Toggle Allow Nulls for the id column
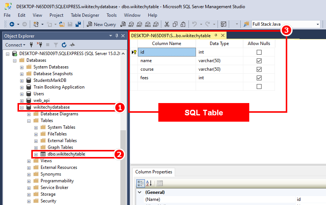Viewport: 326px width, 205px height. tap(259, 52)
